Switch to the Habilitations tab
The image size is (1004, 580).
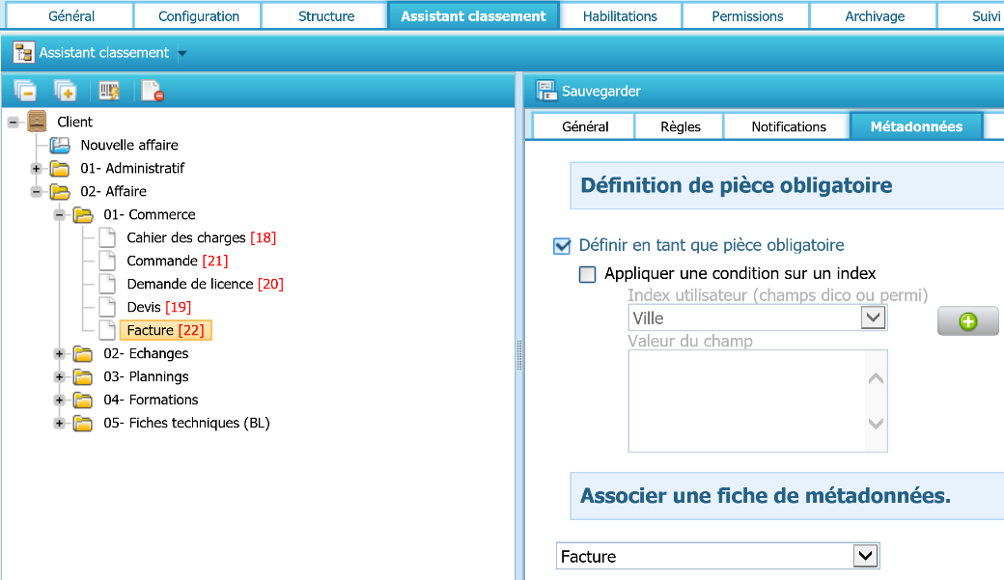[620, 16]
